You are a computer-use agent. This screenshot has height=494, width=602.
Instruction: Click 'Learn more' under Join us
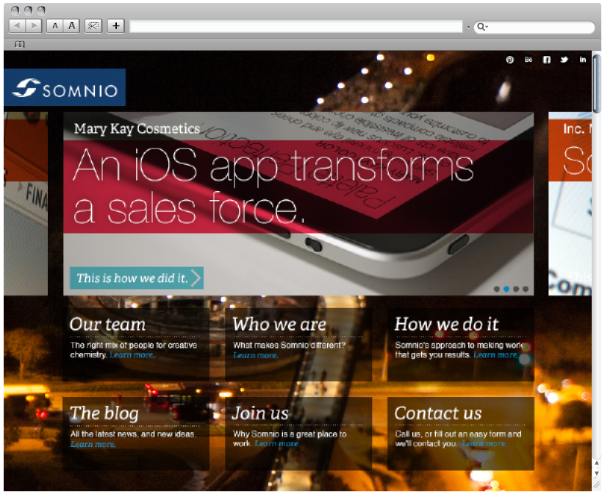pyautogui.click(x=277, y=444)
